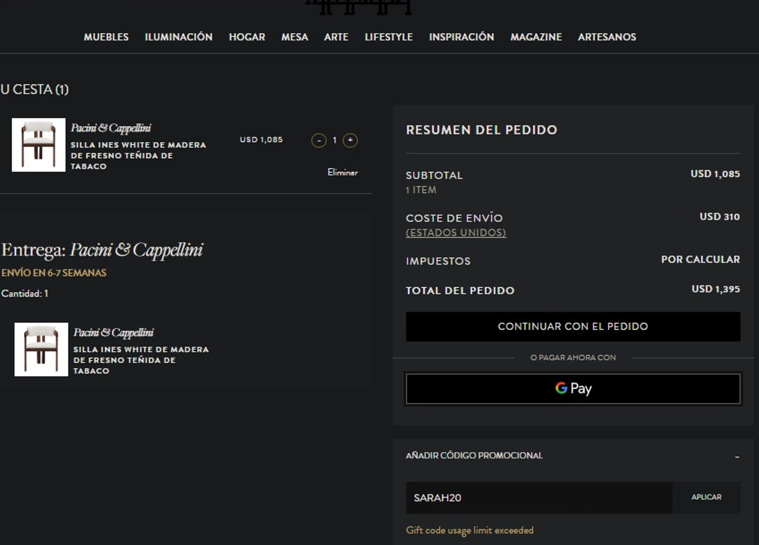Click the USD 1,395 order total

click(x=715, y=289)
